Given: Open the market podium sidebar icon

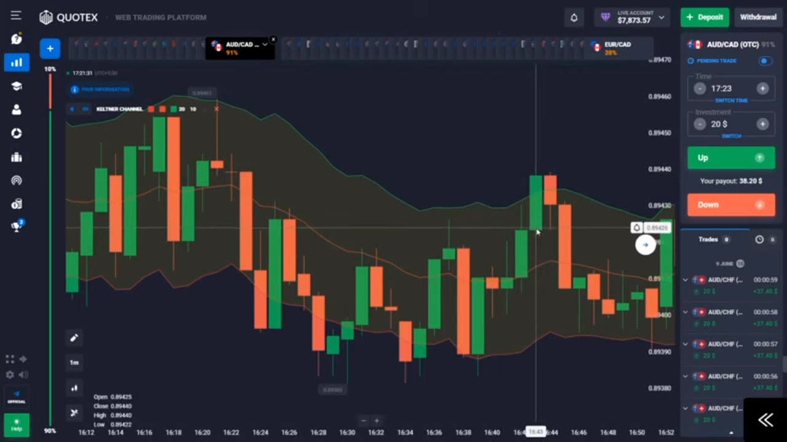Looking at the screenshot, I should click(x=17, y=157).
